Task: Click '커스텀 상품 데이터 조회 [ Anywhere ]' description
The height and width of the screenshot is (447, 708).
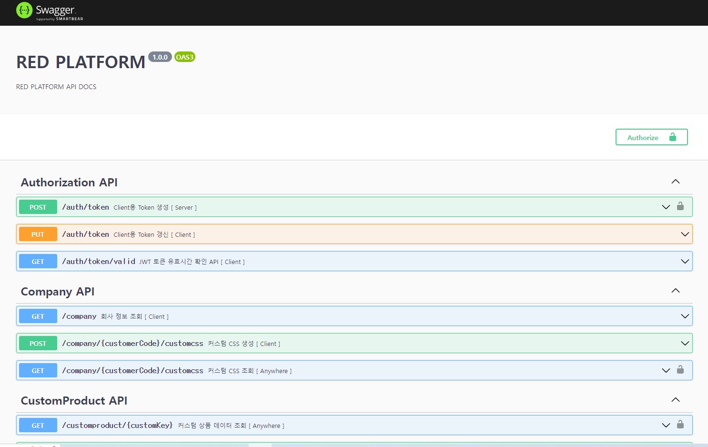Action: click(231, 426)
